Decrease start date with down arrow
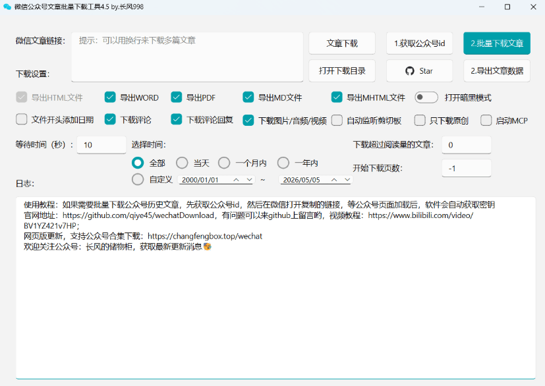Image resolution: width=545 pixels, height=386 pixels. (249, 180)
